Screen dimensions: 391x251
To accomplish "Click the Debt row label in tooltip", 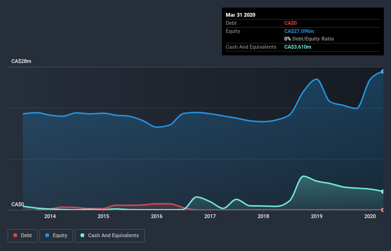I will 231,23.
